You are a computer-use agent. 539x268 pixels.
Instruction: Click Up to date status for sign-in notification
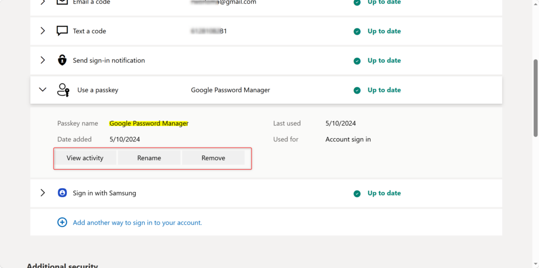pyautogui.click(x=384, y=60)
